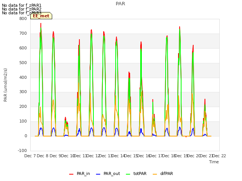Click the 'No data for f_zPAR1' message

(x=22, y=5)
